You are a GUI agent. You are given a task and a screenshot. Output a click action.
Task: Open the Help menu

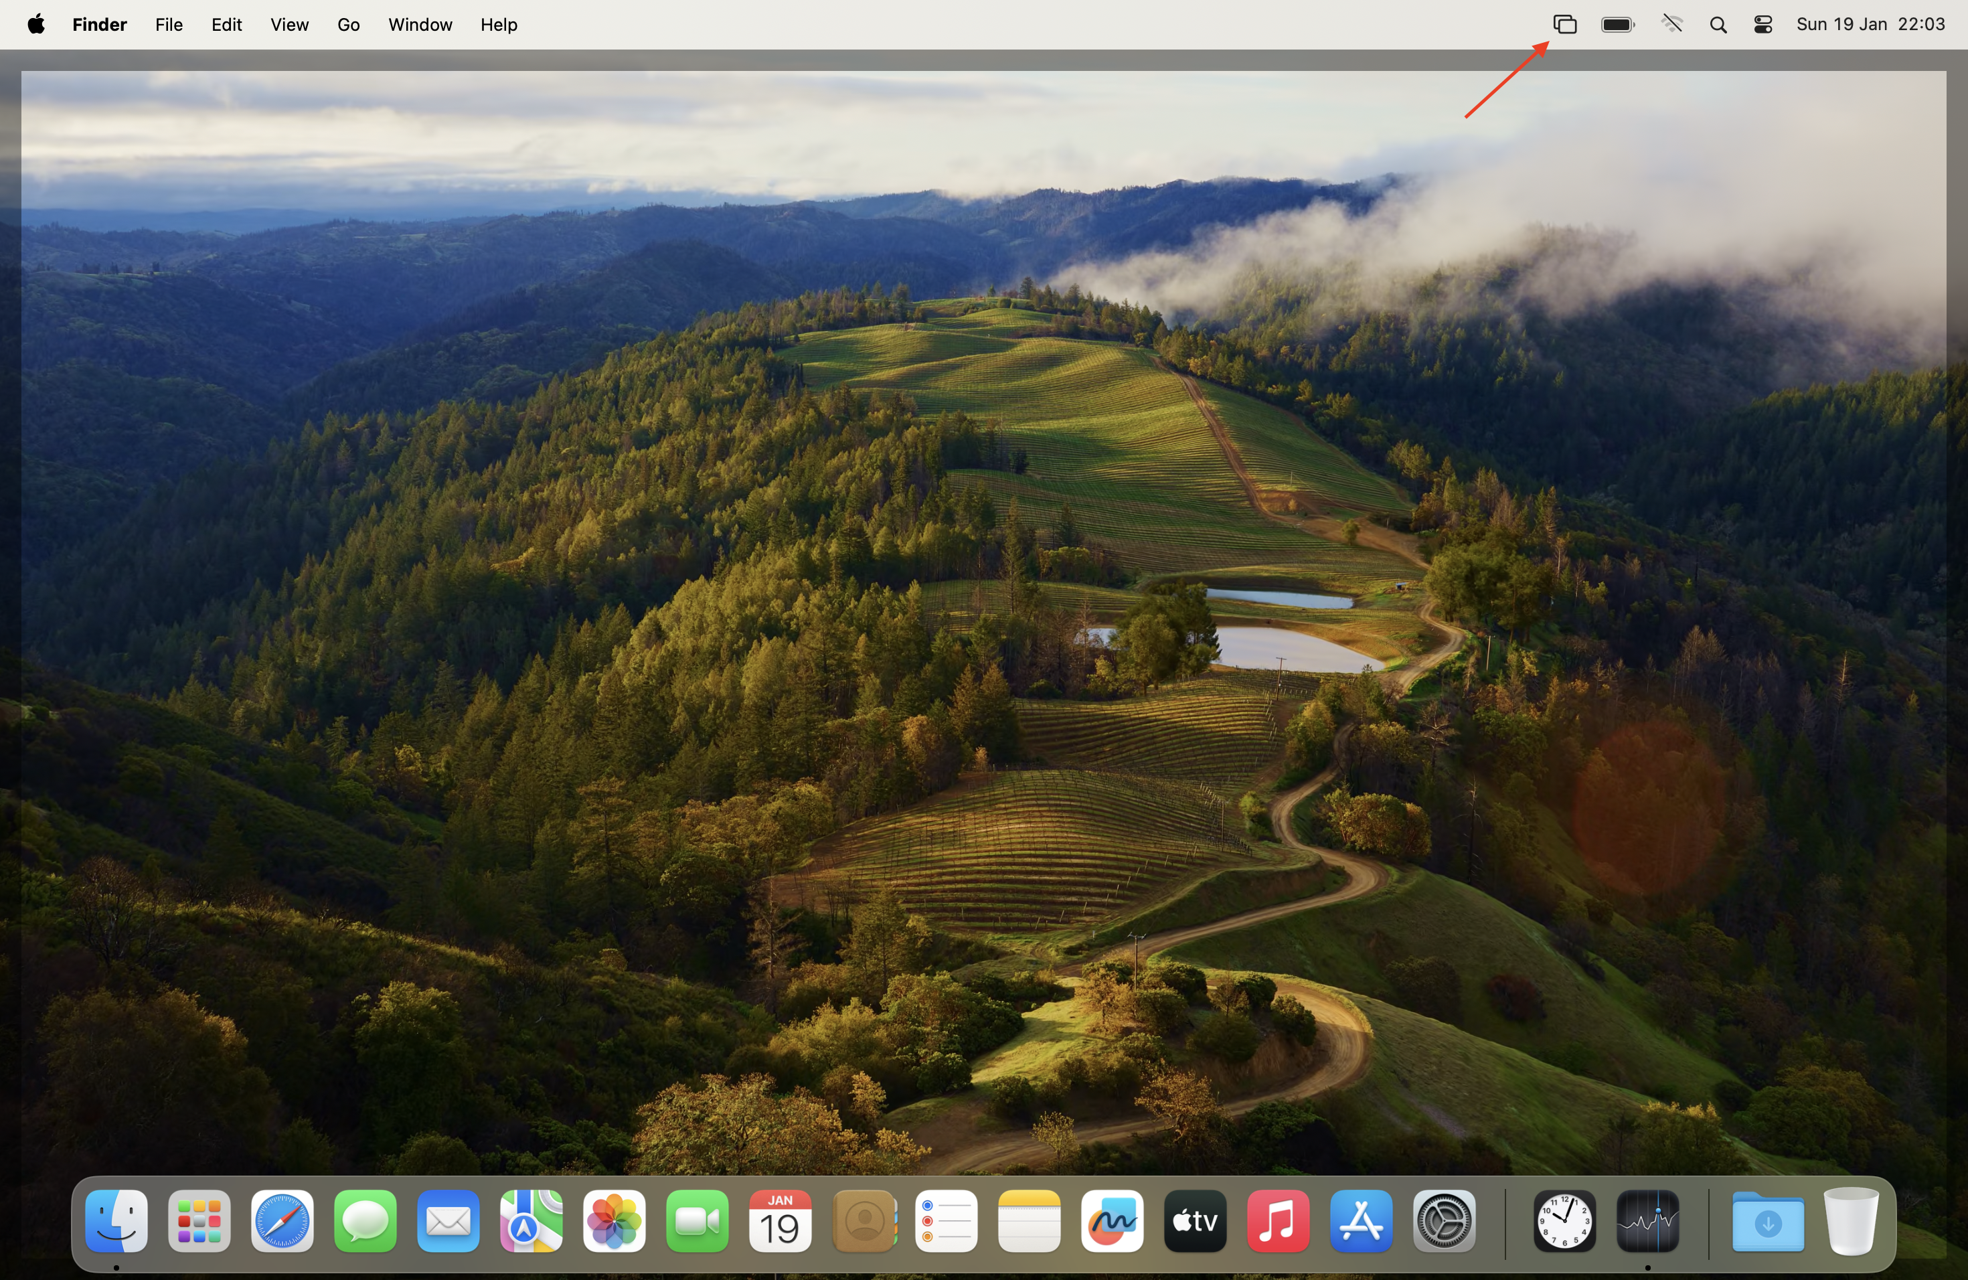pos(499,25)
